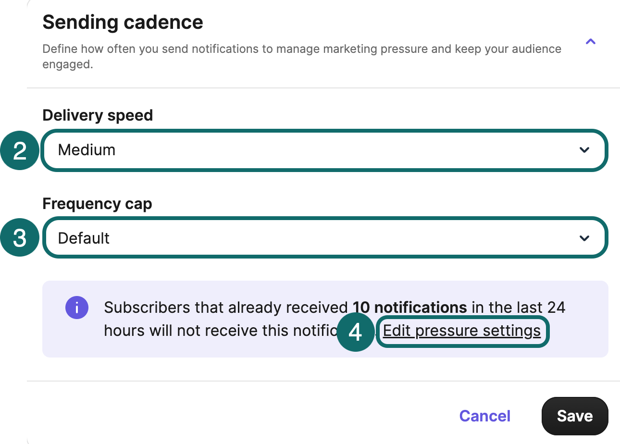
Task: Click the Delivery speed label
Action: point(98,115)
